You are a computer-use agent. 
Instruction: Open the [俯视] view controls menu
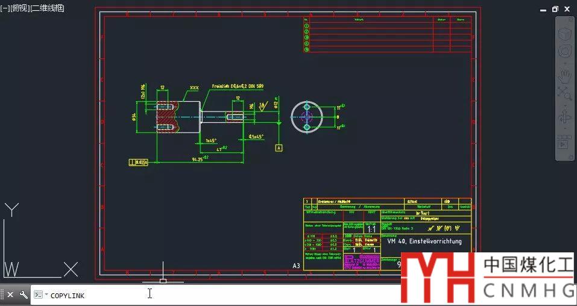(19, 8)
